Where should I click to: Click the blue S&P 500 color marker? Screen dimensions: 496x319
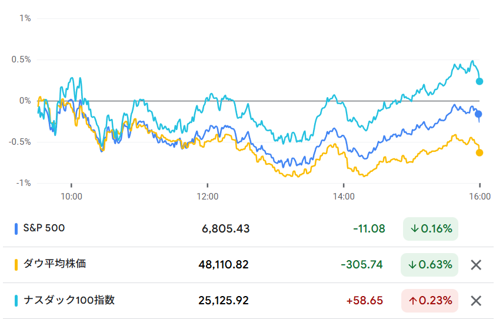tap(16, 229)
